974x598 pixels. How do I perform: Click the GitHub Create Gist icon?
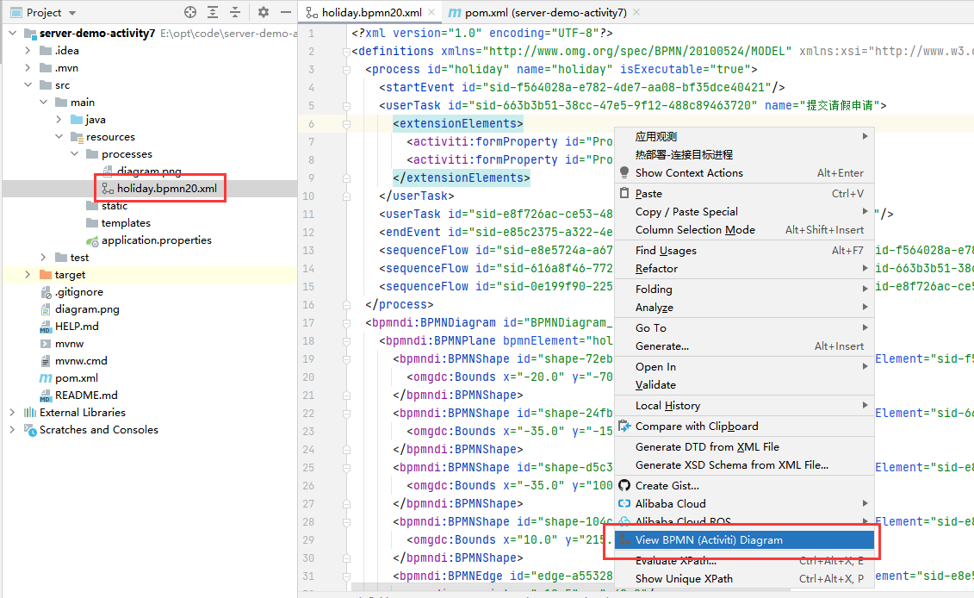tap(624, 485)
